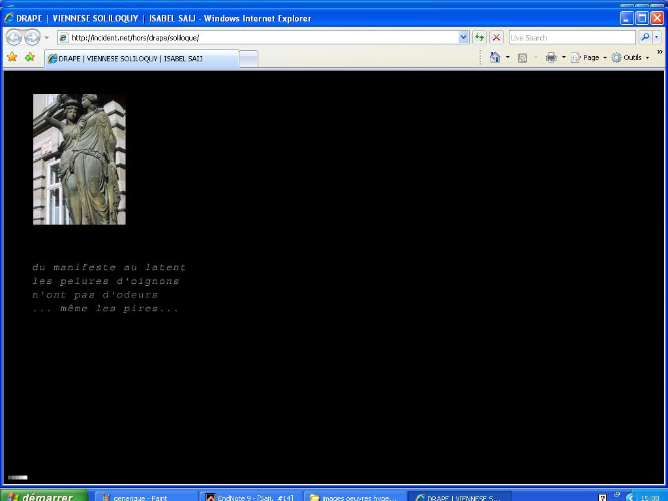Click the RSS feeds icon
The height and width of the screenshot is (501, 668).
[x=523, y=58]
